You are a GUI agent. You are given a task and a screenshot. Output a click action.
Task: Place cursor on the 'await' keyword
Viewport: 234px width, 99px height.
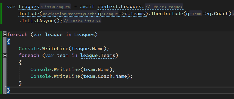coord(87,7)
